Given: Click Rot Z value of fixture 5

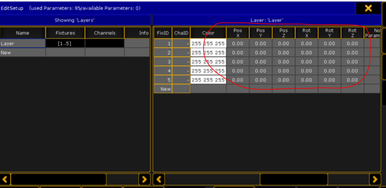Looking at the screenshot, I should (352, 80).
